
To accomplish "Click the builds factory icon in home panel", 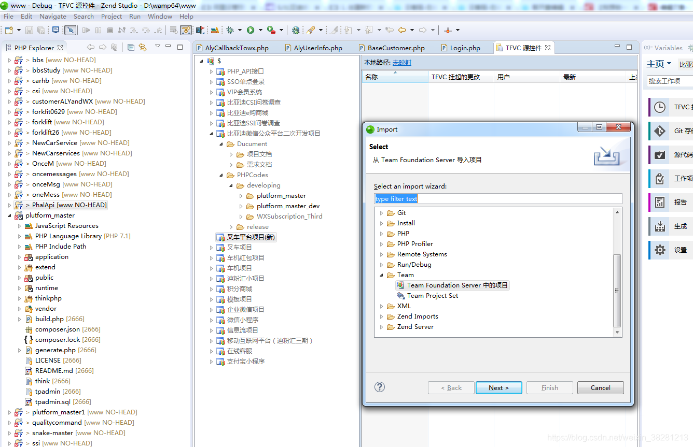I will [660, 226].
